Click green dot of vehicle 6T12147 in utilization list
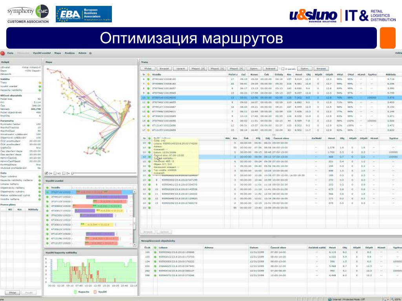The width and height of the screenshot is (402, 301). point(47,234)
